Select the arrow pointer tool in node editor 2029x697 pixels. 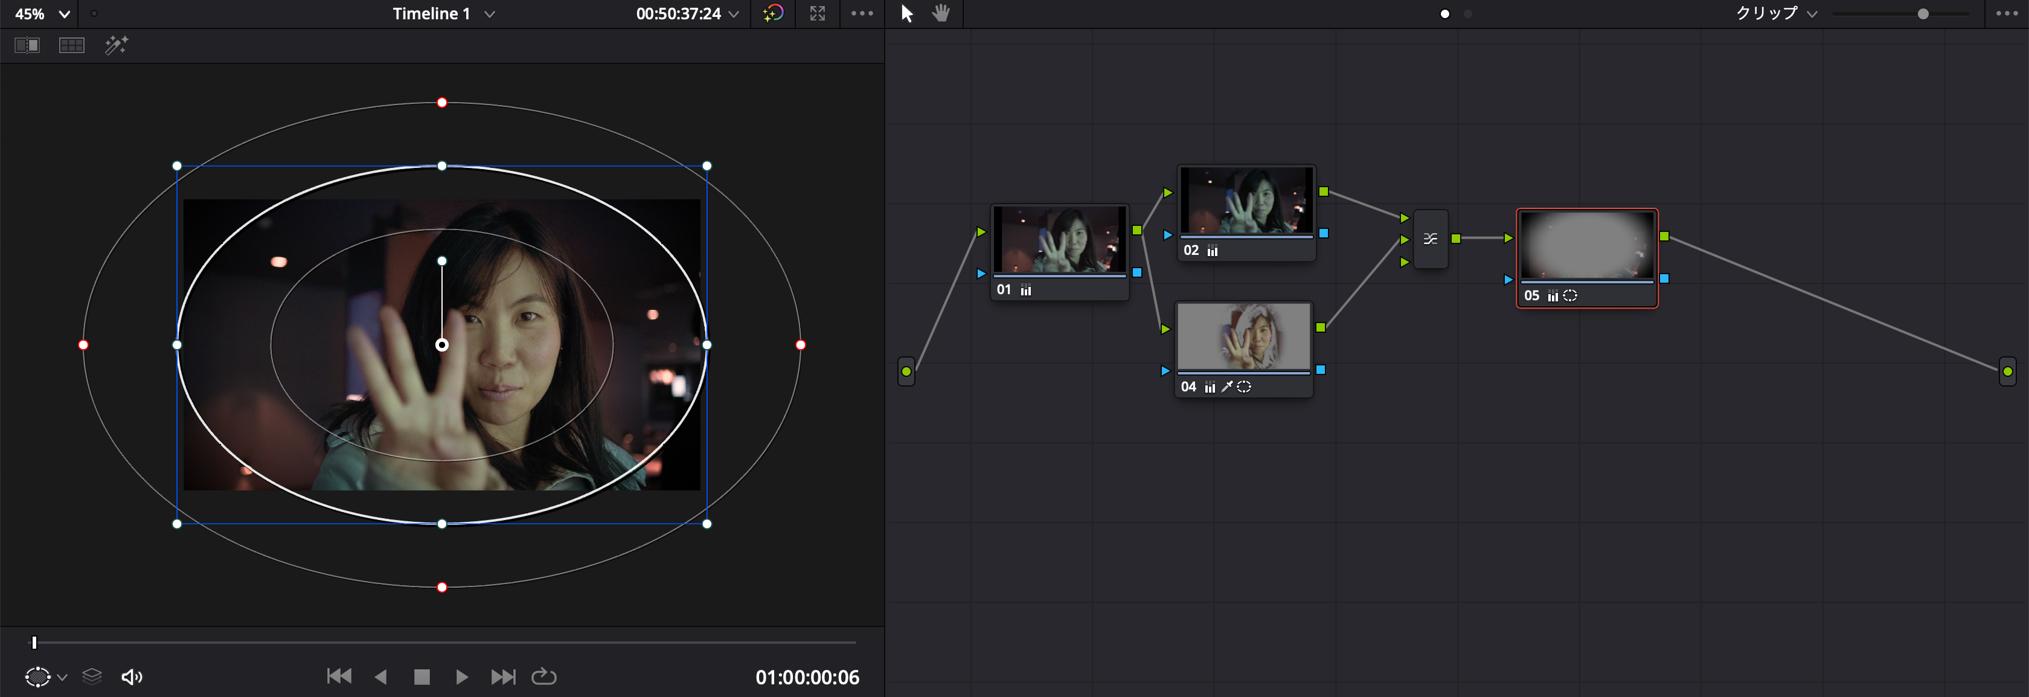[906, 13]
